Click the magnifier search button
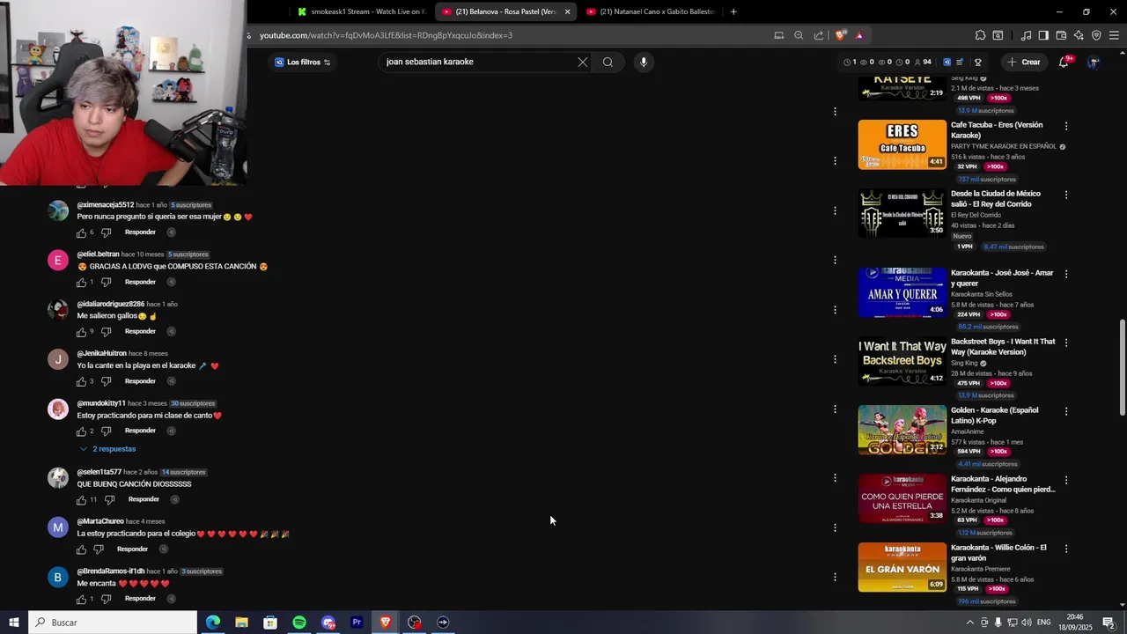This screenshot has height=634, width=1127. (608, 62)
